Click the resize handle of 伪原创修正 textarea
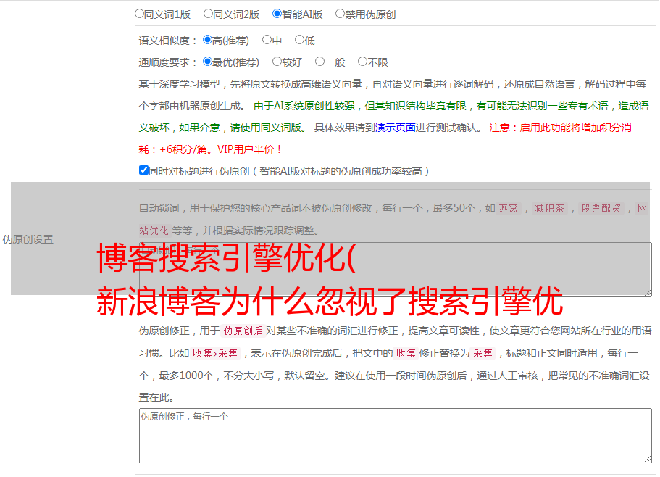 coord(648,459)
